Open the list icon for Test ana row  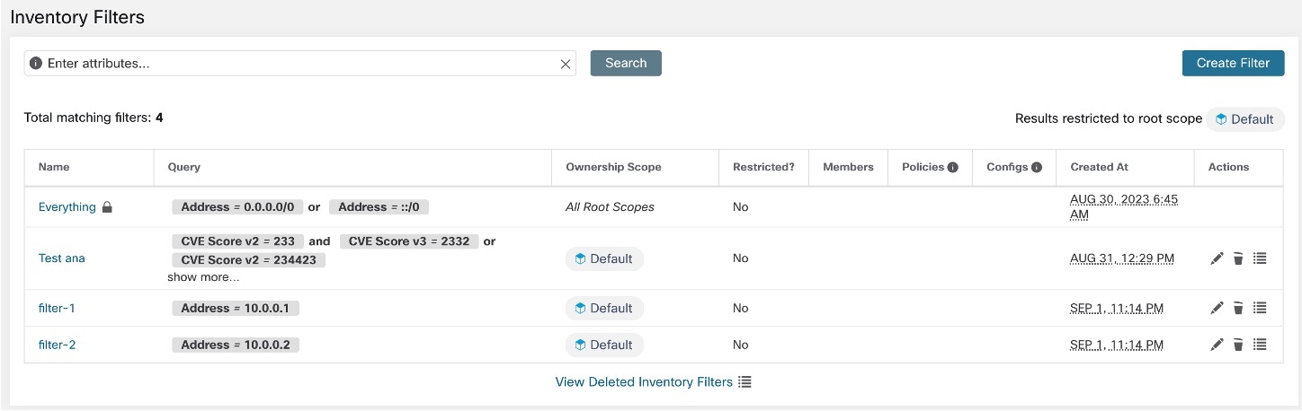click(1260, 258)
